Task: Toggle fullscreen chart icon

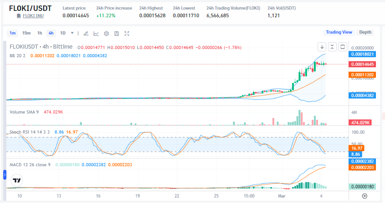Action: tap(127, 34)
